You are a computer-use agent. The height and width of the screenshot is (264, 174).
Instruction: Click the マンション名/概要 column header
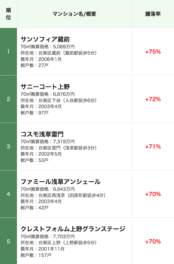pyautogui.click(x=74, y=14)
